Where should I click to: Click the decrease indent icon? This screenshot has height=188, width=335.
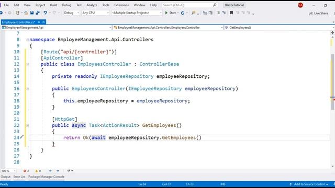tap(205, 13)
